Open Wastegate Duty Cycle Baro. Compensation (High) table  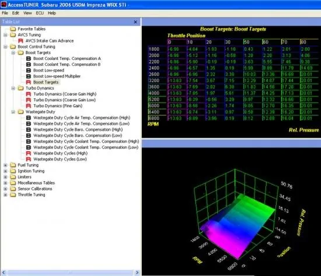(78, 129)
